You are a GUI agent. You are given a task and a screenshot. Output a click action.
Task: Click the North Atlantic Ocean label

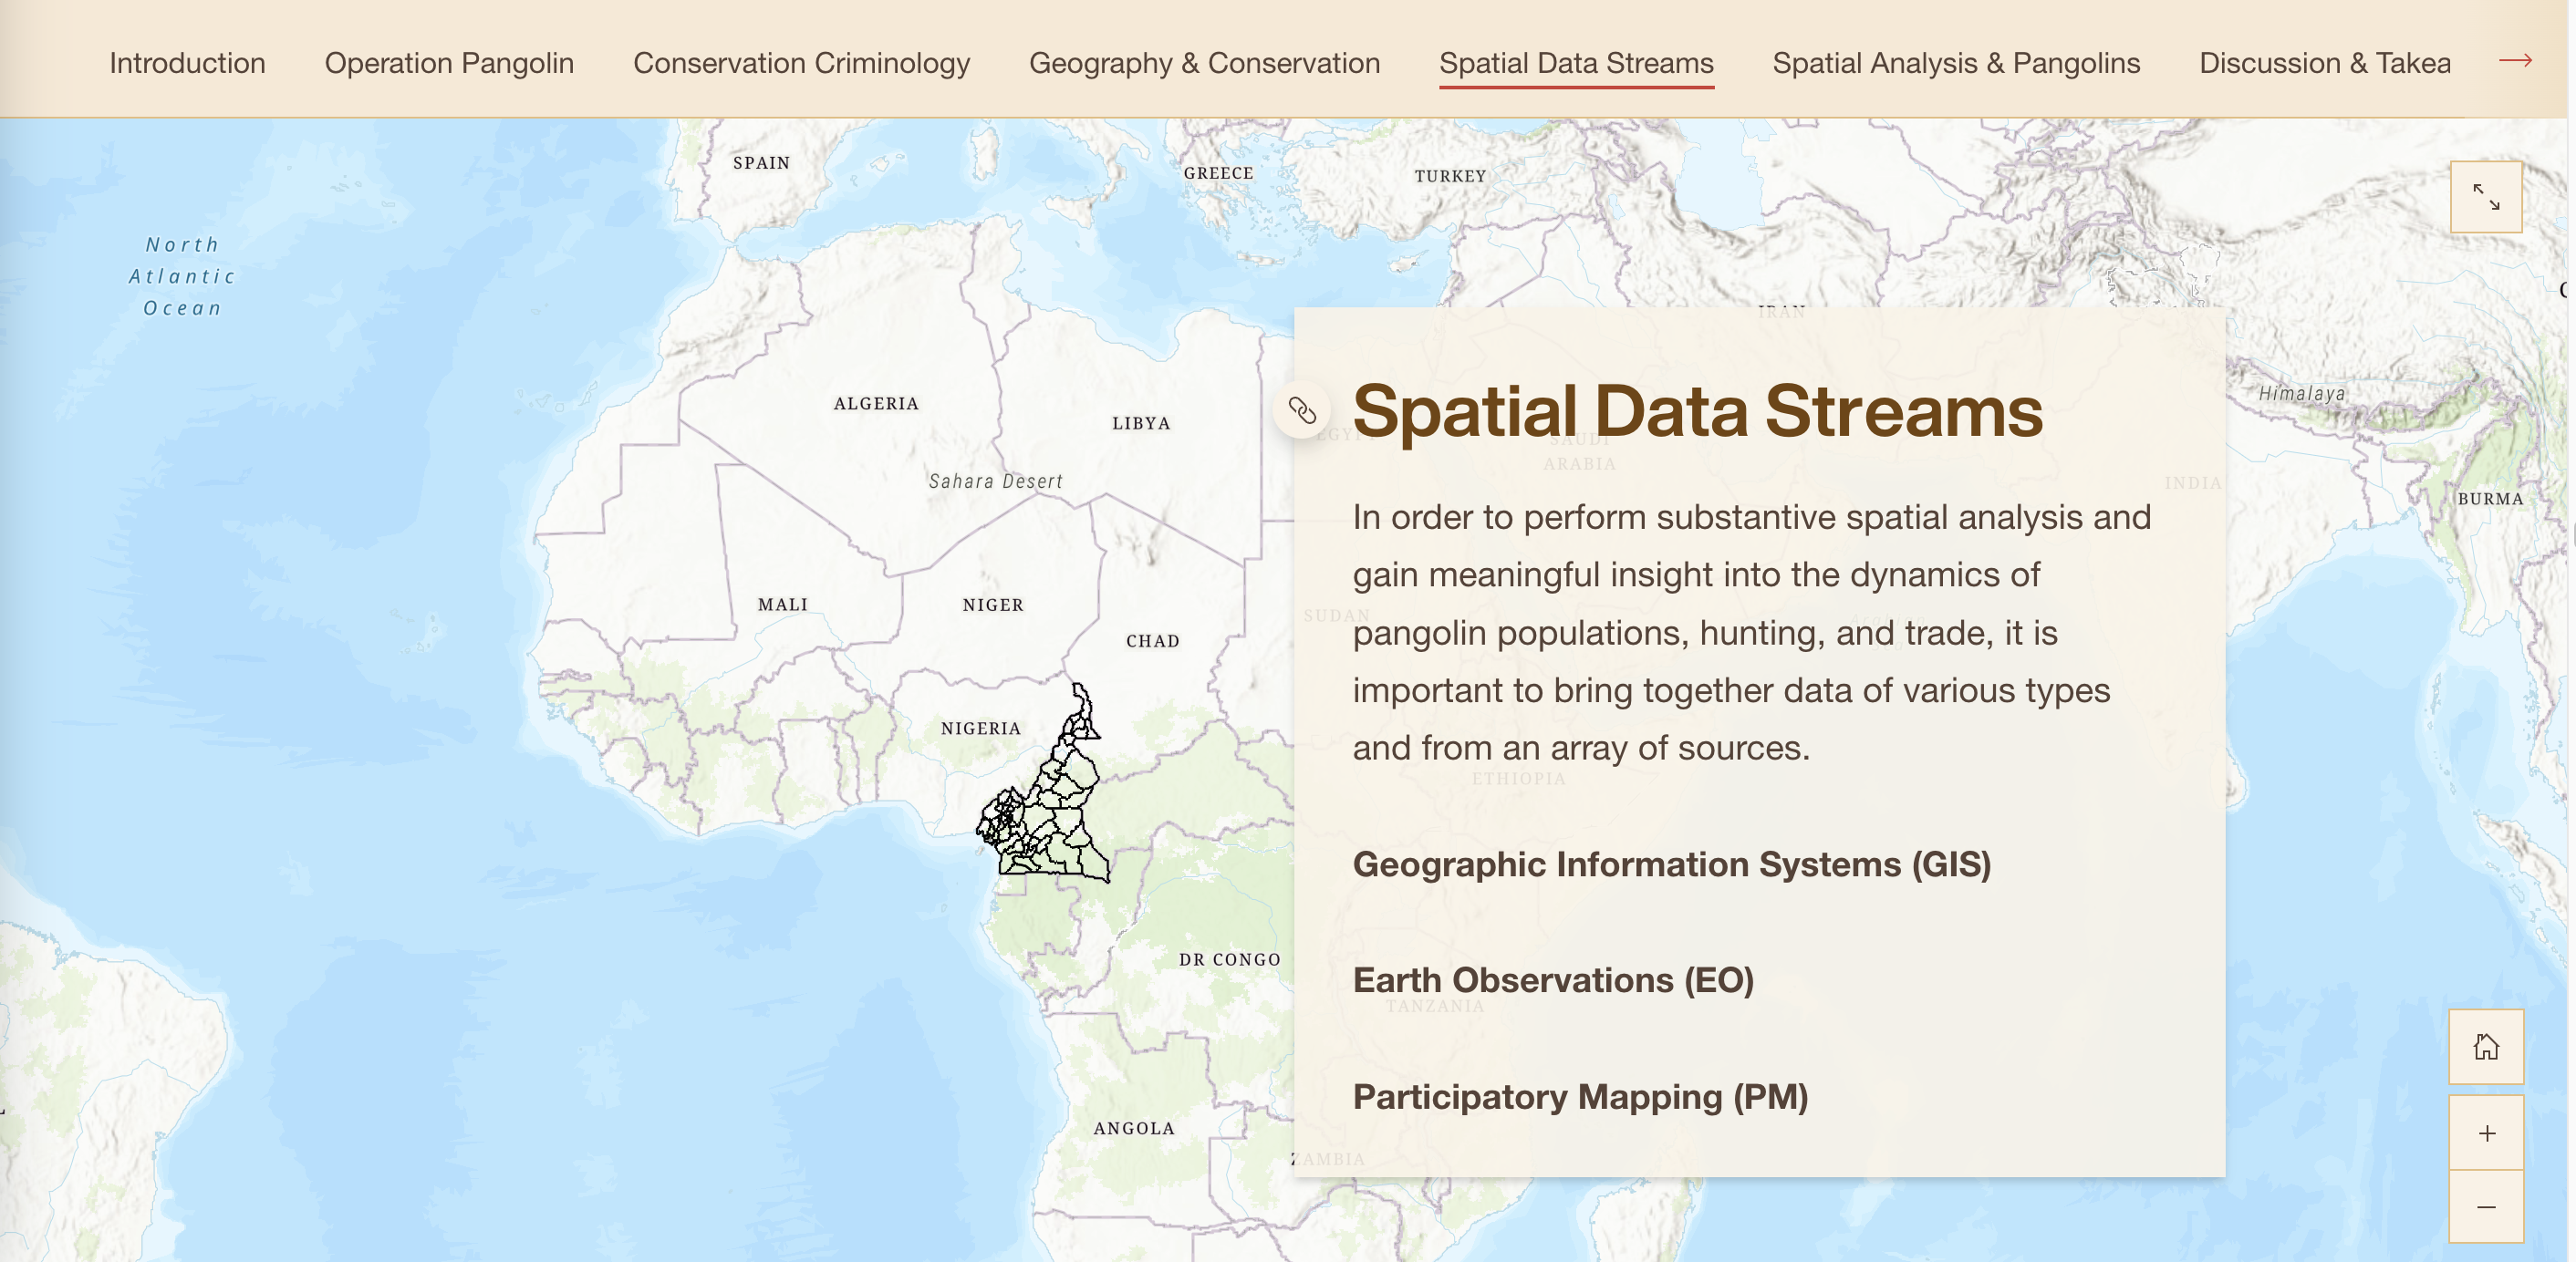pyautogui.click(x=182, y=276)
